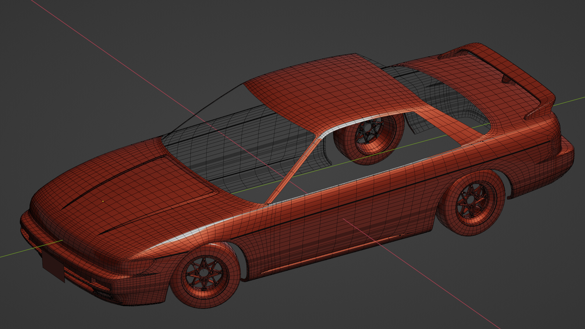Viewport: 585px width, 329px height.
Task: Select the A-pillar beside windshield
Action: [x=292, y=171]
